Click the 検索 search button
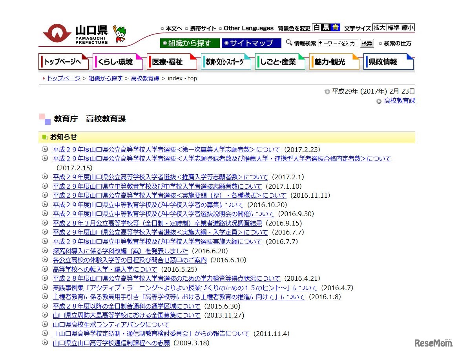458x352 pixels. coord(367,43)
